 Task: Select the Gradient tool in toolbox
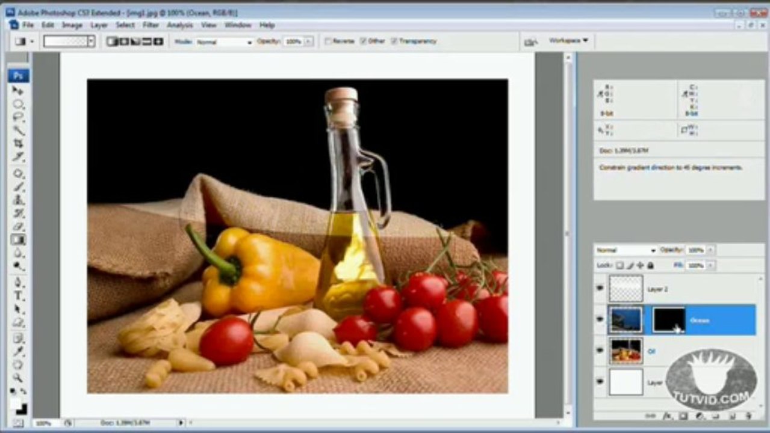19,239
